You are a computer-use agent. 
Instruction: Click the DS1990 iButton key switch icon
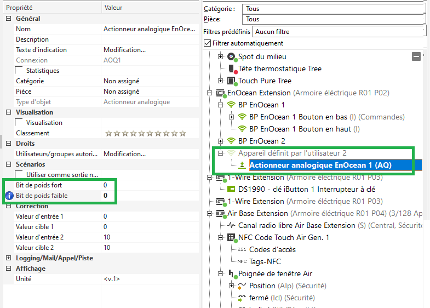pyautogui.click(x=231, y=190)
